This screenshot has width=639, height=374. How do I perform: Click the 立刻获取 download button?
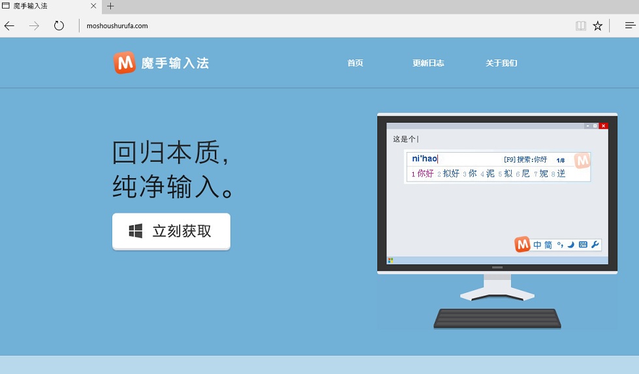point(171,232)
